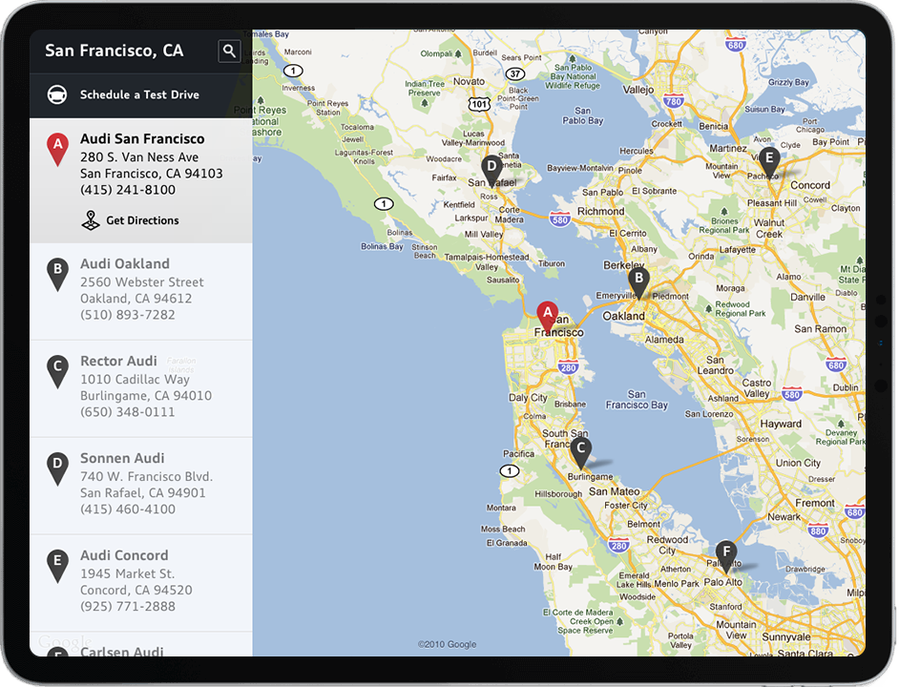Call Audi Concord at (925) 771-2888
Screen dimensions: 899x687
click(x=128, y=606)
